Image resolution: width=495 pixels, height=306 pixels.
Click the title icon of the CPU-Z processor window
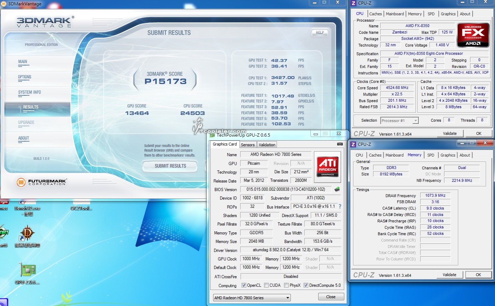pos(353,3)
